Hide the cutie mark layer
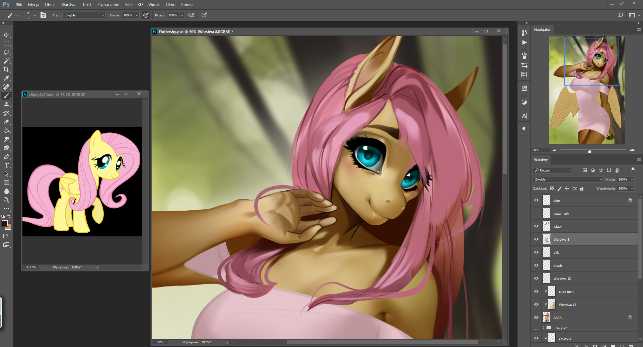The height and width of the screenshot is (347, 643). [x=536, y=292]
